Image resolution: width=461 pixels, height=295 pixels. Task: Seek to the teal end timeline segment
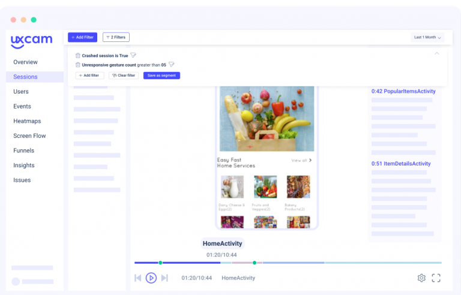coord(383,263)
